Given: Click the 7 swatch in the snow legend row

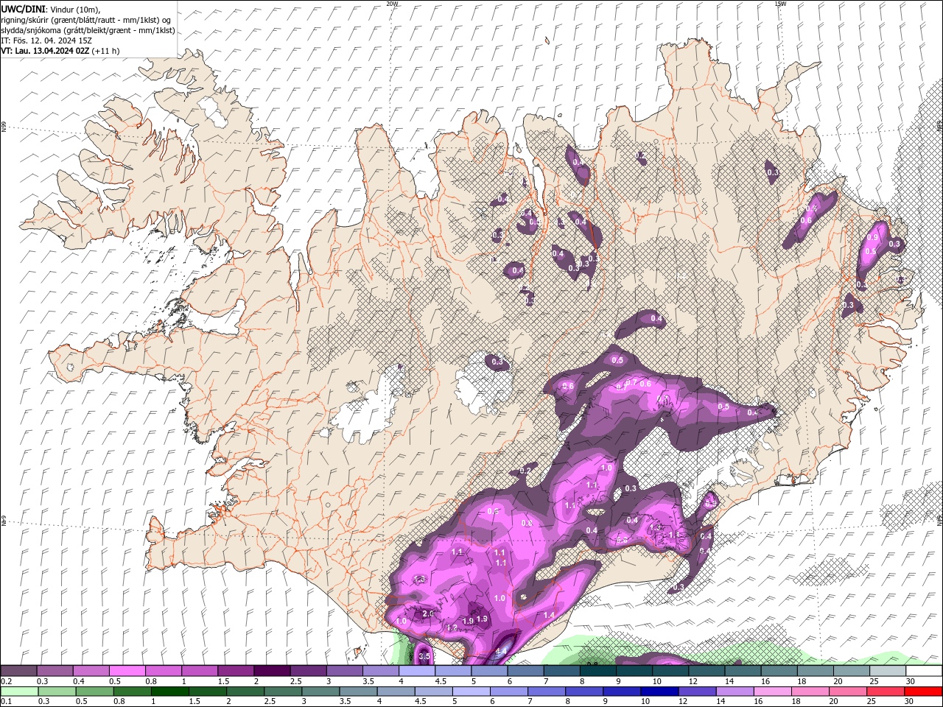Looking at the screenshot, I should 562,671.
